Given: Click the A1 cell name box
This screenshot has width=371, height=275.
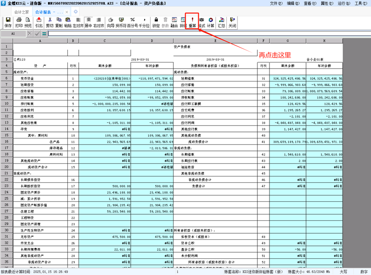Looking at the screenshot, I should (x=13, y=34).
